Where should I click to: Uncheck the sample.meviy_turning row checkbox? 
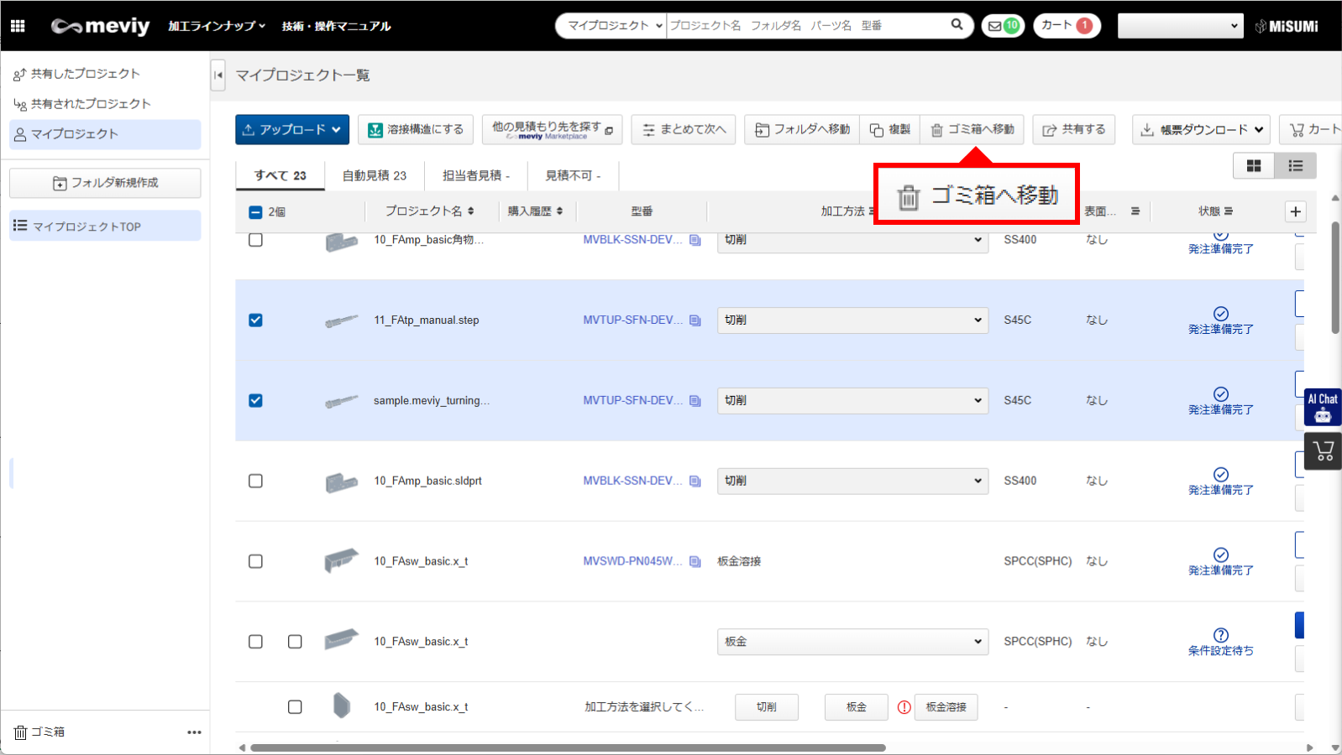point(256,401)
